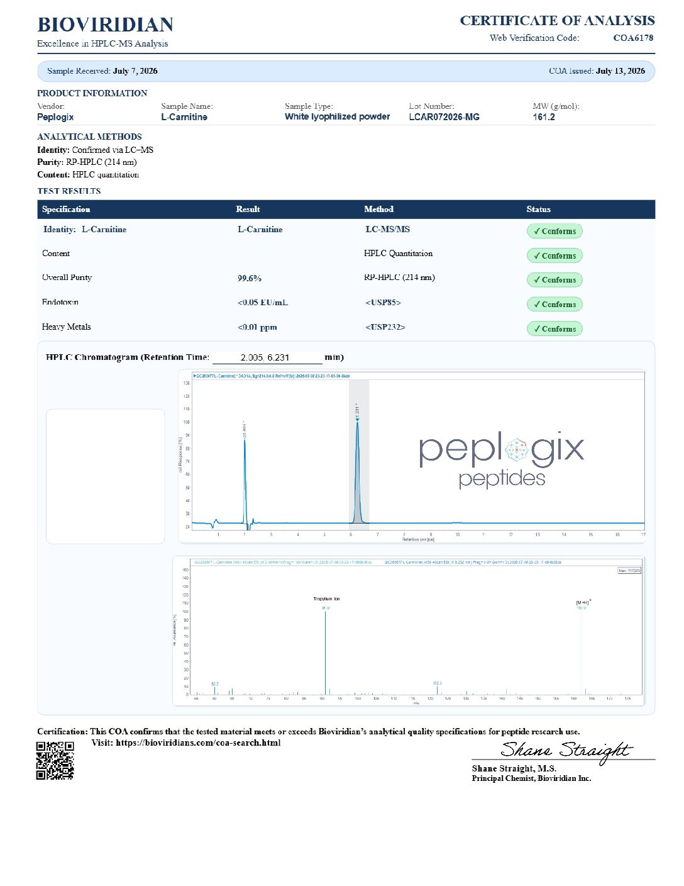Click the retention time field showing 2.005, 6.231
The width and height of the screenshot is (684, 886).
(x=267, y=357)
